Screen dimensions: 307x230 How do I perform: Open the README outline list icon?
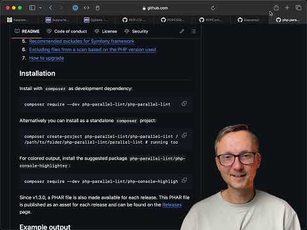click(x=194, y=31)
